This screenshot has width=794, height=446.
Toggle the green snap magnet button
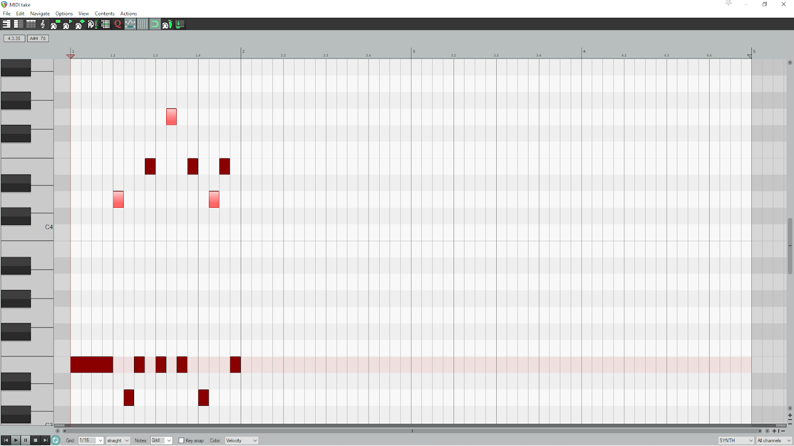click(x=155, y=24)
